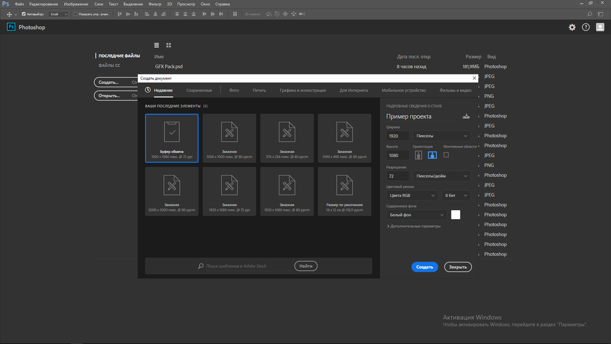Select the Буфер обмена preset
The height and width of the screenshot is (344, 611).
(172, 138)
